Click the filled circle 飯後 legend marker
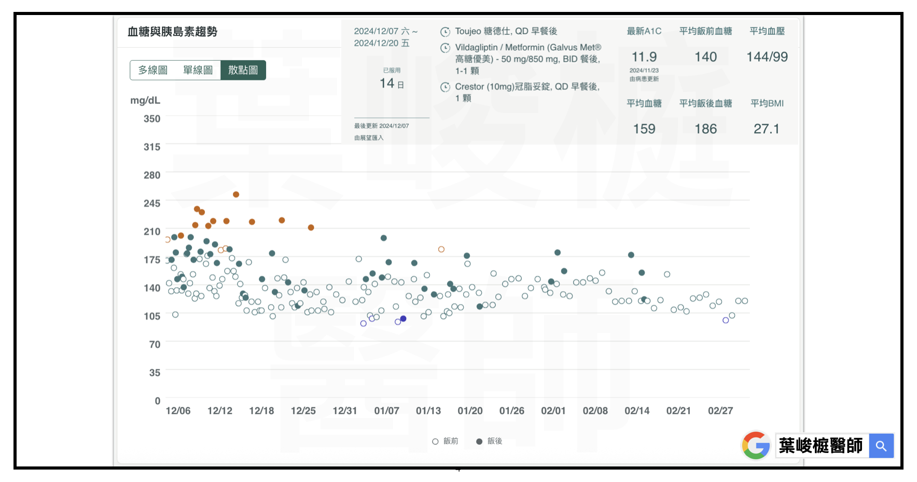Viewport: 917px width, 482px height. pyautogui.click(x=479, y=442)
